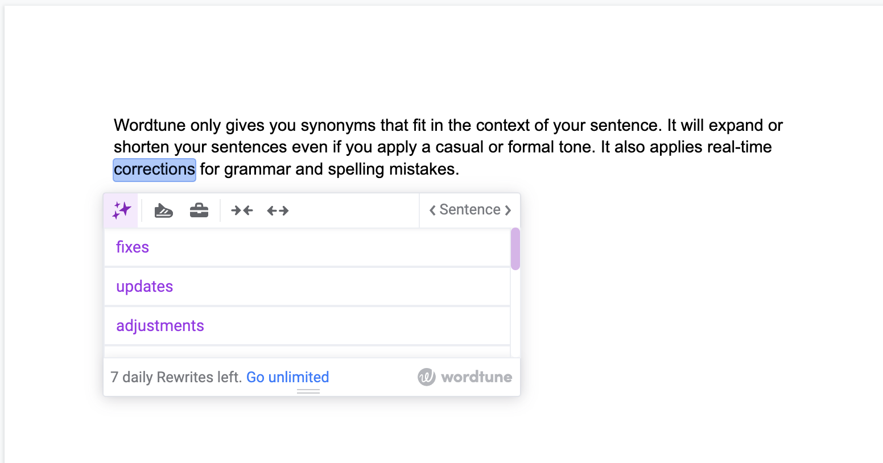Click the "7 daily Rewrites left" text
The width and height of the screenshot is (883, 463).
(176, 377)
